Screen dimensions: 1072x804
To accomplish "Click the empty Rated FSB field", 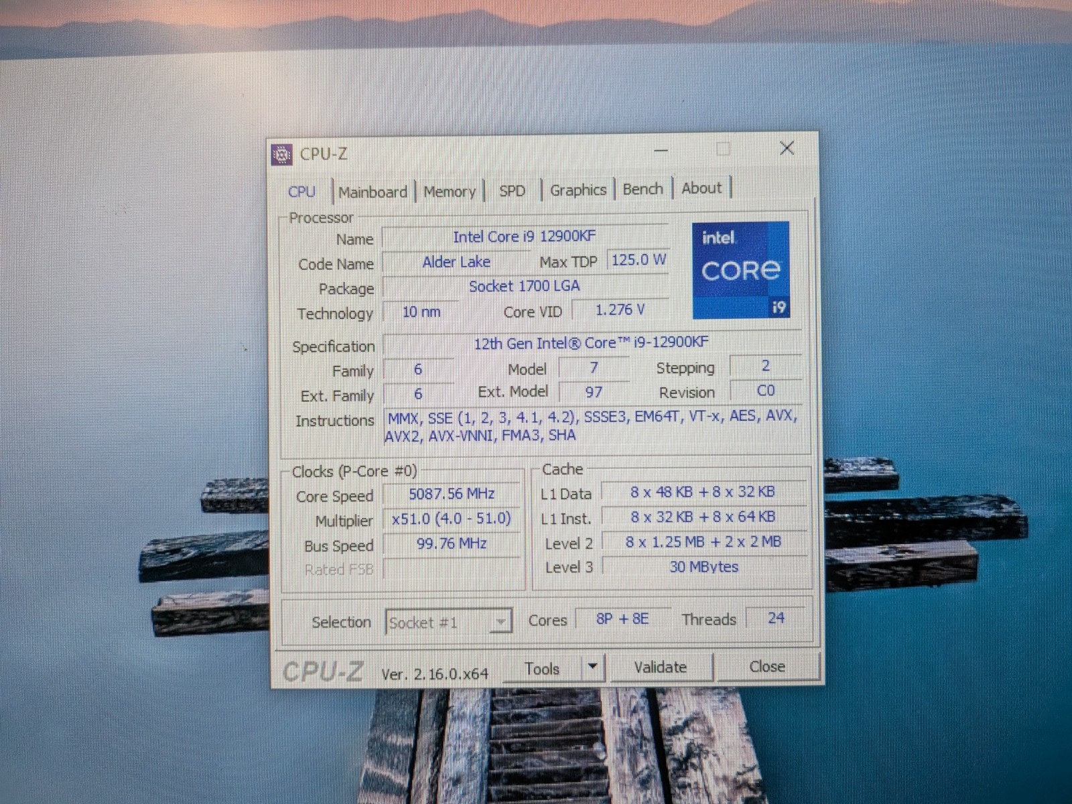I will [452, 569].
